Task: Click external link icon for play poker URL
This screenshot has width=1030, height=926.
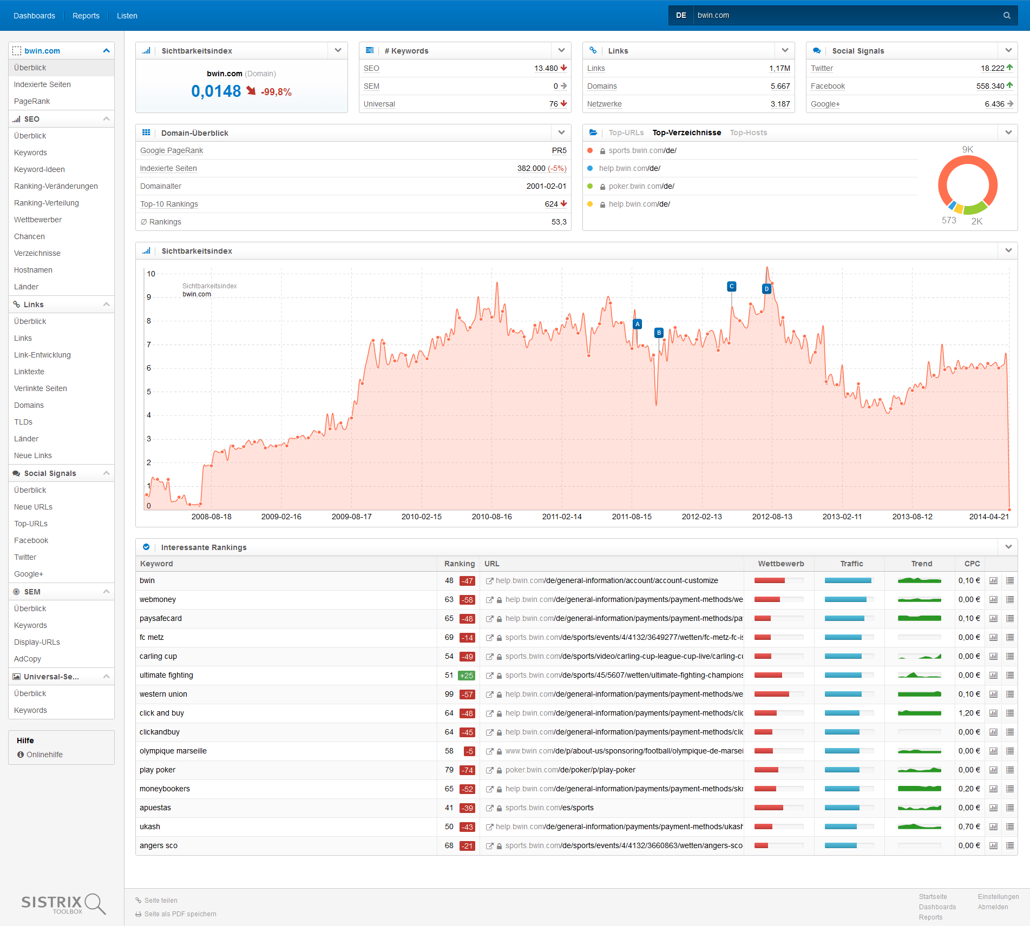Action: (489, 770)
